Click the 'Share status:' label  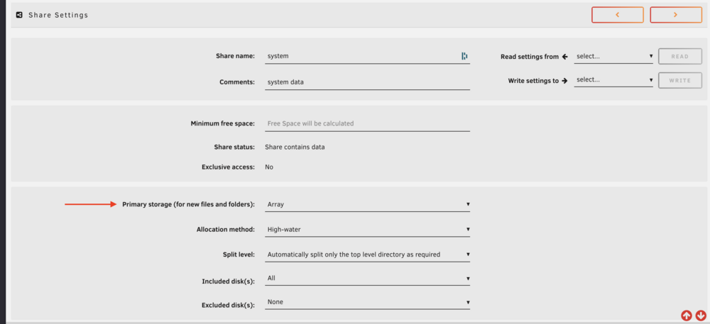coord(234,147)
